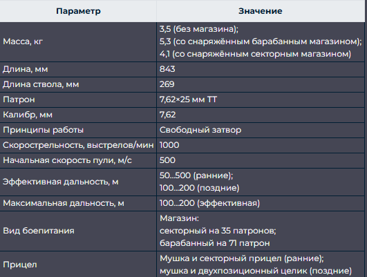Click the Калибр, мм label
The width and height of the screenshot is (367, 277).
(x=28, y=115)
